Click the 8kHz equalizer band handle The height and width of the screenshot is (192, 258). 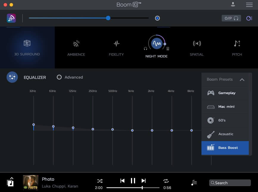tap(192, 130)
